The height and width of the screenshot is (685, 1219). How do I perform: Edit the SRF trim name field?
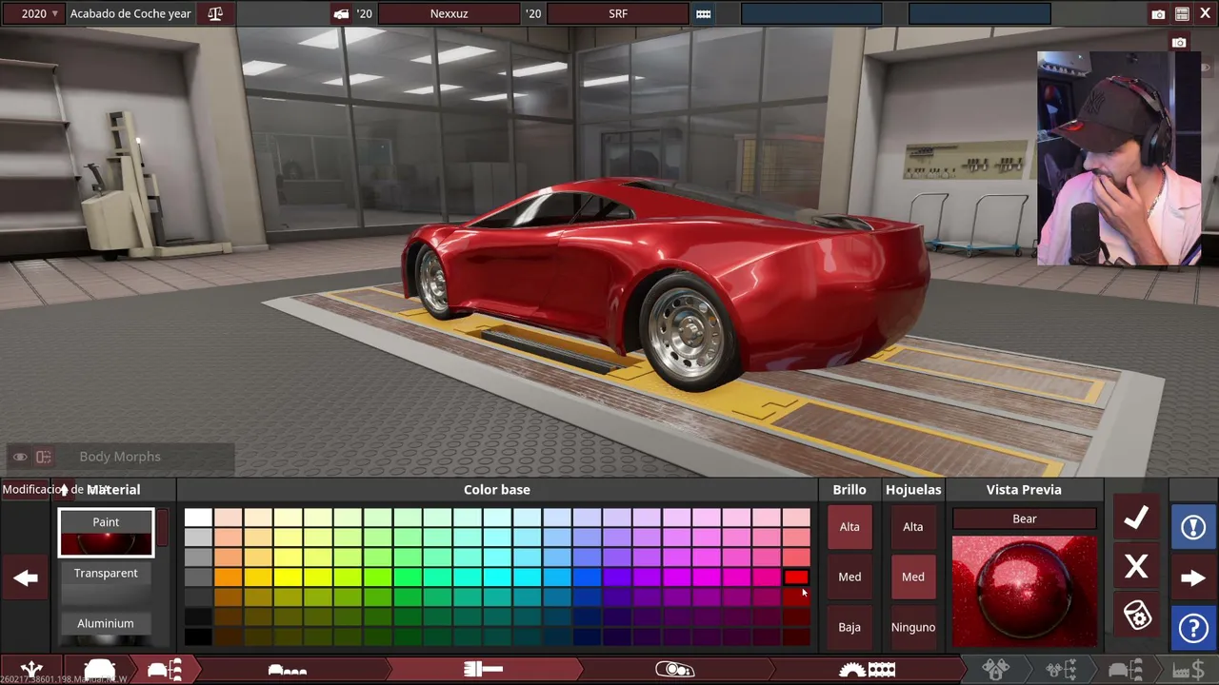coord(618,14)
